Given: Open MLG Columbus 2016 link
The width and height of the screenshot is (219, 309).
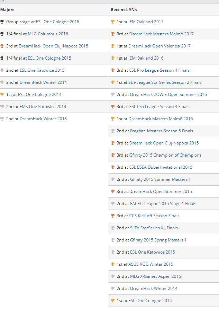Looking at the screenshot, I should tap(48, 34).
